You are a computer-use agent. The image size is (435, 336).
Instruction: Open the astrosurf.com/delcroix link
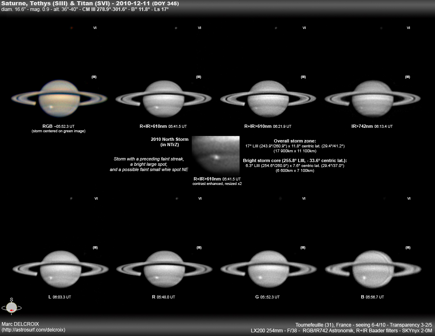(x=33, y=330)
